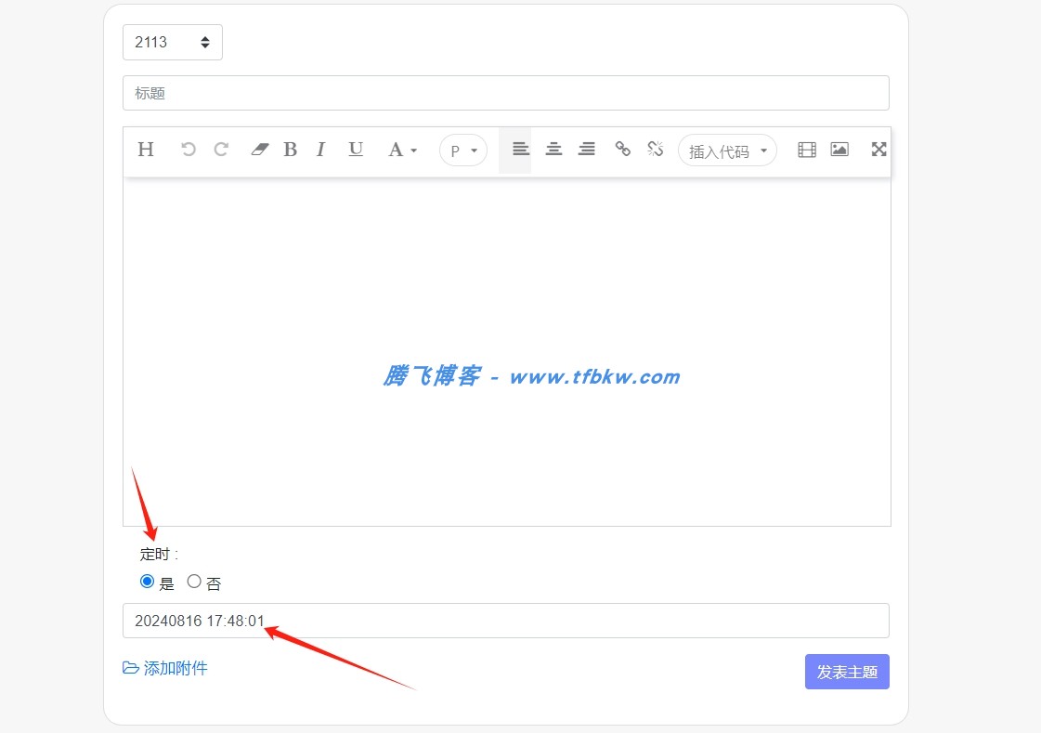Image resolution: width=1041 pixels, height=733 pixels.
Task: Redo the last edit
Action: pyautogui.click(x=221, y=150)
